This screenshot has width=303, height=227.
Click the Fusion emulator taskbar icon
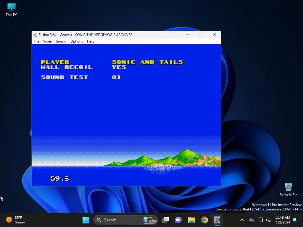pos(217,220)
